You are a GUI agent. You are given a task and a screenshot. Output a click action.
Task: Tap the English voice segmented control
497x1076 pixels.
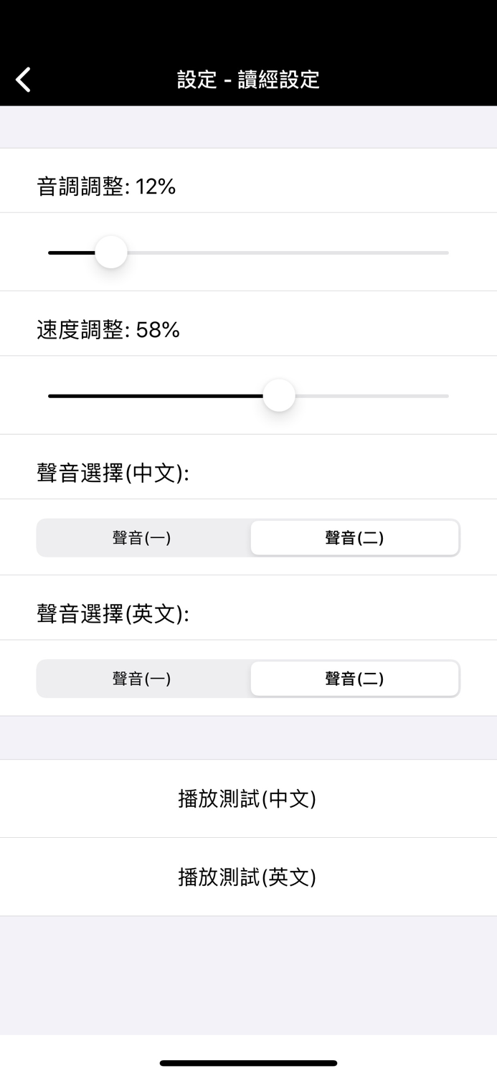pyautogui.click(x=248, y=678)
